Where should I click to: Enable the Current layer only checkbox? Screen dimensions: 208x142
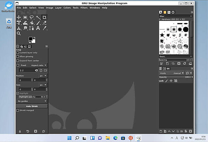point(18,52)
